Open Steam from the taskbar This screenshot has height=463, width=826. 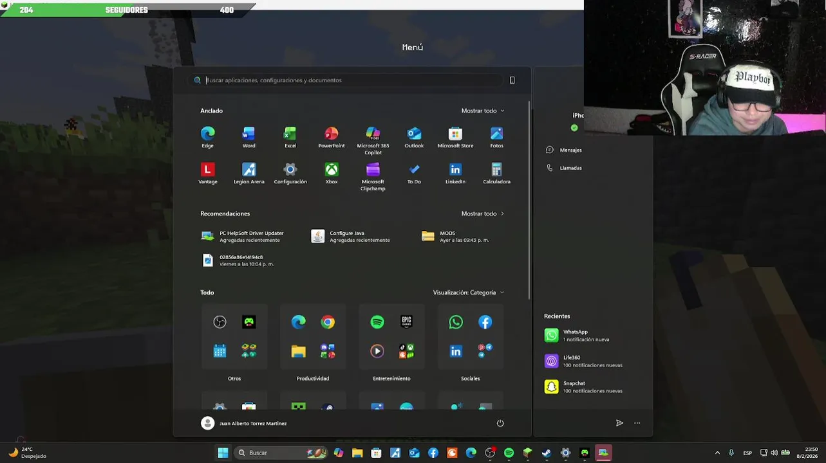point(546,453)
